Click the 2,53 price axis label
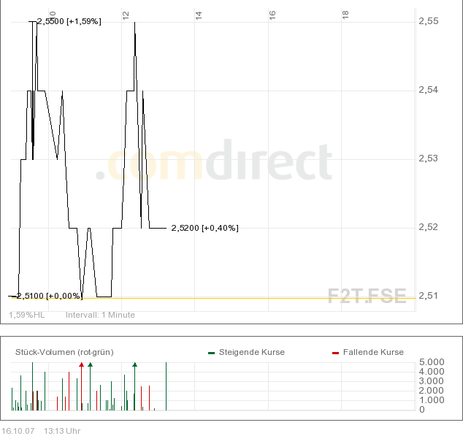The width and height of the screenshot is (463, 436). point(428,158)
